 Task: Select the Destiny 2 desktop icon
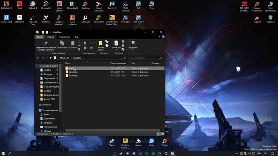[46, 19]
